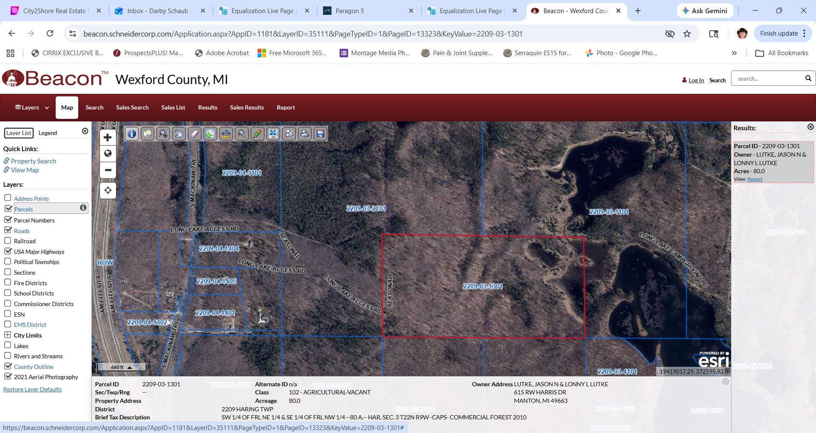
Task: Clear selections with the eraser tool
Action: click(x=194, y=134)
